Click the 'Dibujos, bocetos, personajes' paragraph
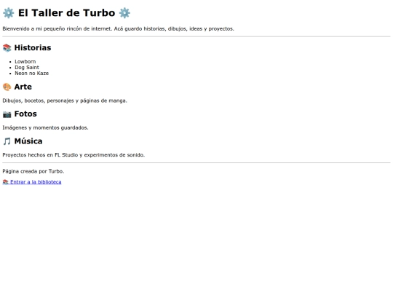393x295 pixels. point(65,101)
